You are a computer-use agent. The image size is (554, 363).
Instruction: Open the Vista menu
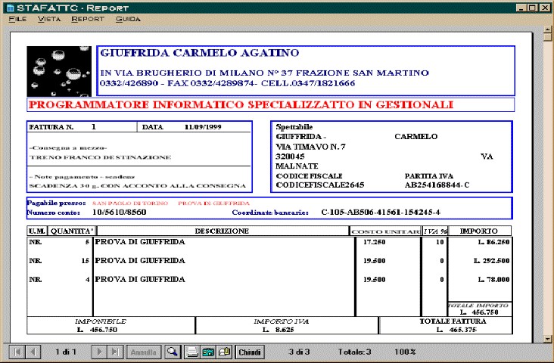click(48, 17)
